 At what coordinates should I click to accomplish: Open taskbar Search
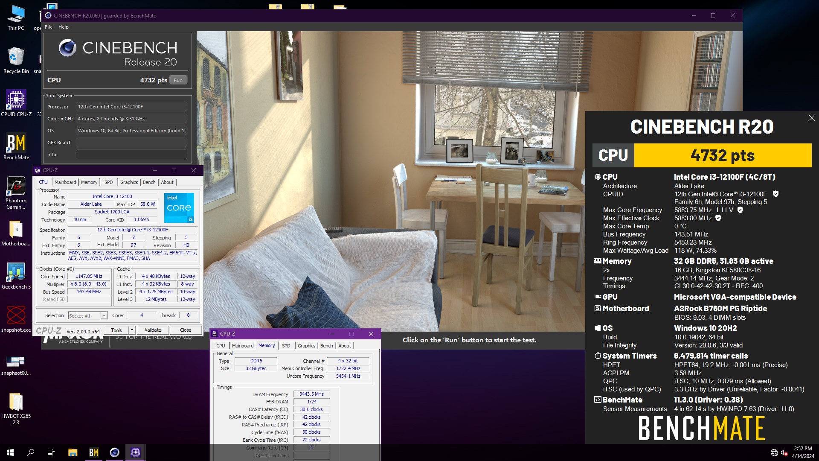tap(31, 452)
